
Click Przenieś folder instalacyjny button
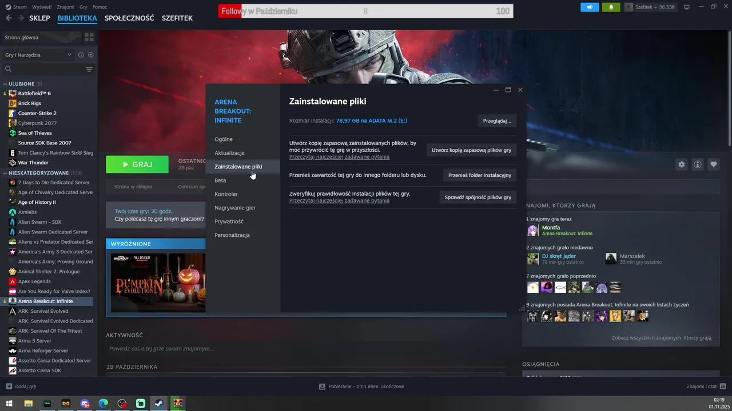click(480, 175)
